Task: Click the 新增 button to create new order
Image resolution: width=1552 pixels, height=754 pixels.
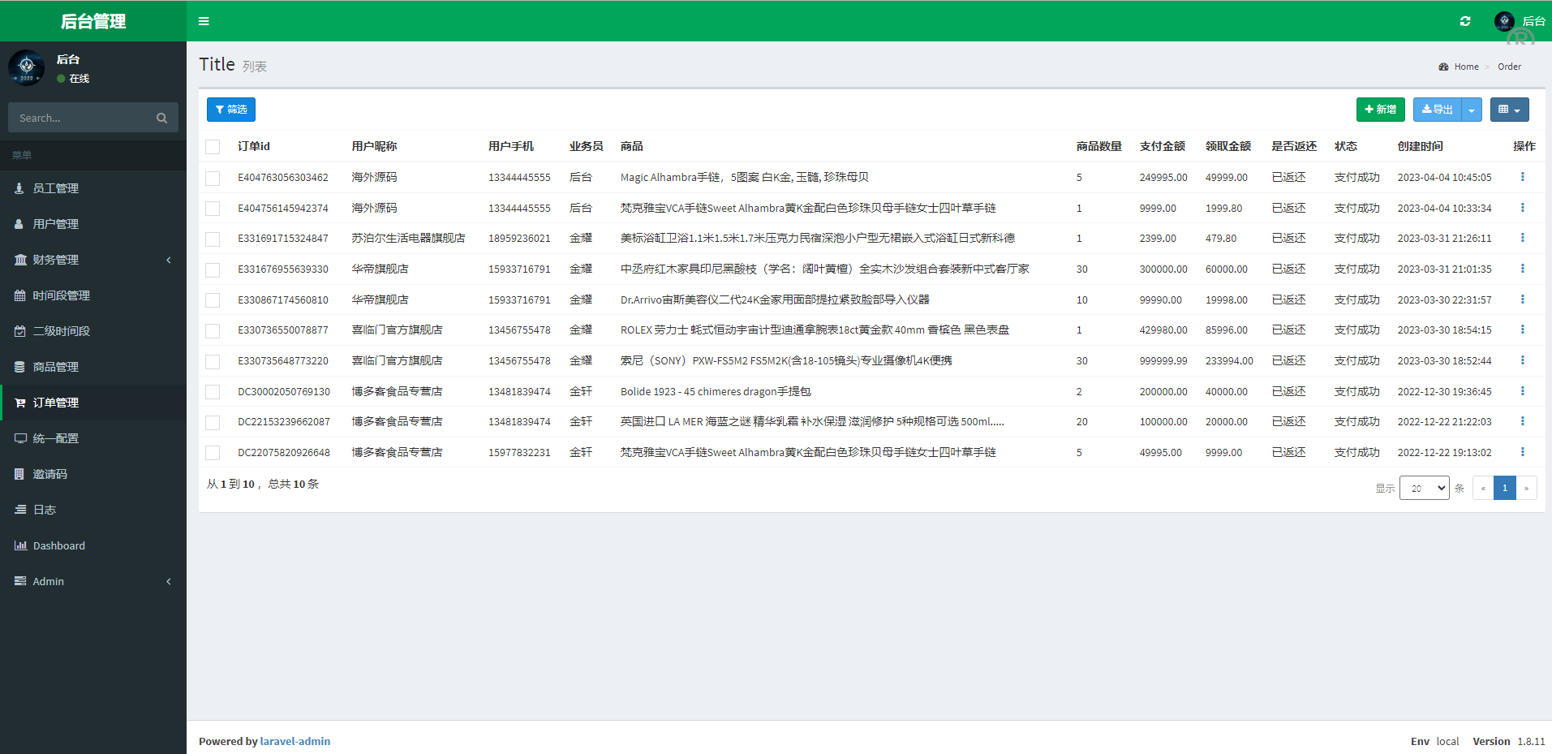Action: pyautogui.click(x=1380, y=109)
